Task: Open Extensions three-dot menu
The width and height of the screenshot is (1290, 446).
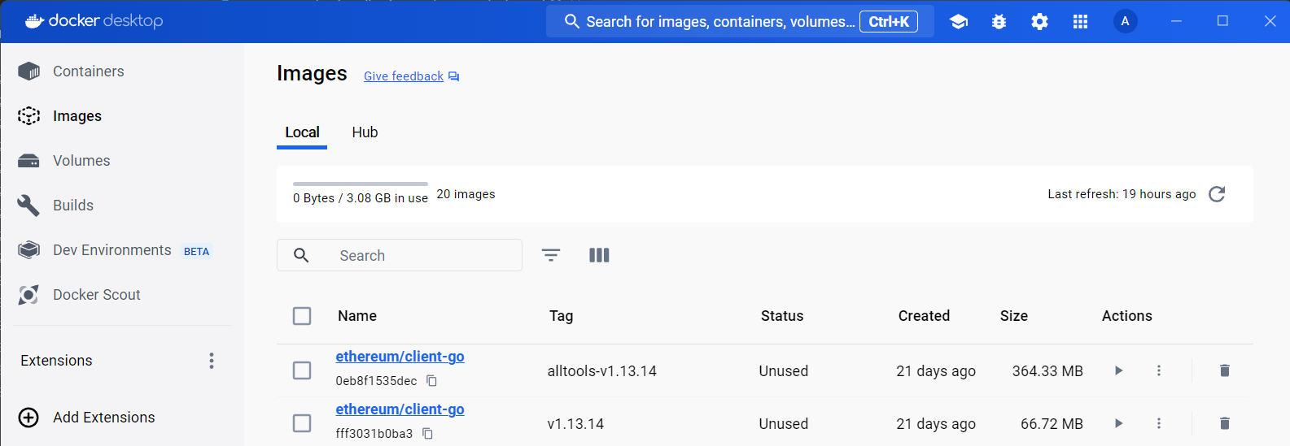Action: tap(212, 361)
